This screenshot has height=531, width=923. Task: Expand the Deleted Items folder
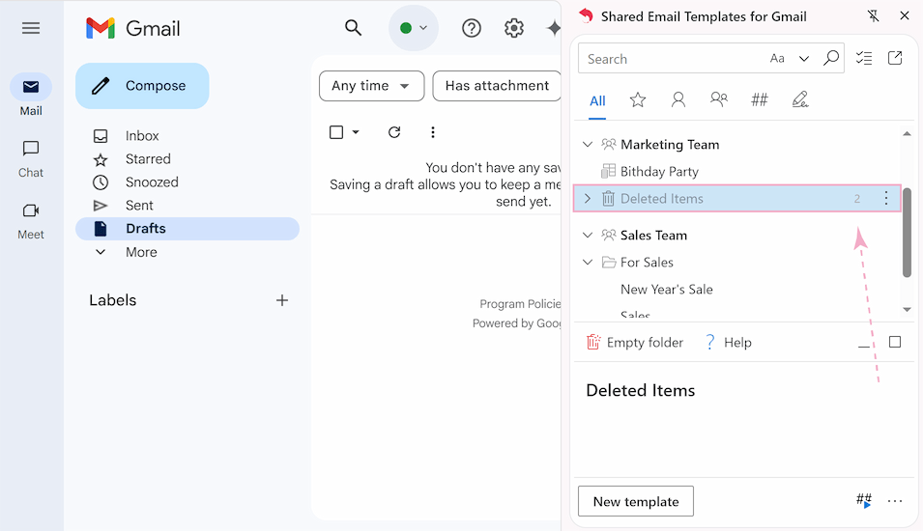pyautogui.click(x=587, y=198)
